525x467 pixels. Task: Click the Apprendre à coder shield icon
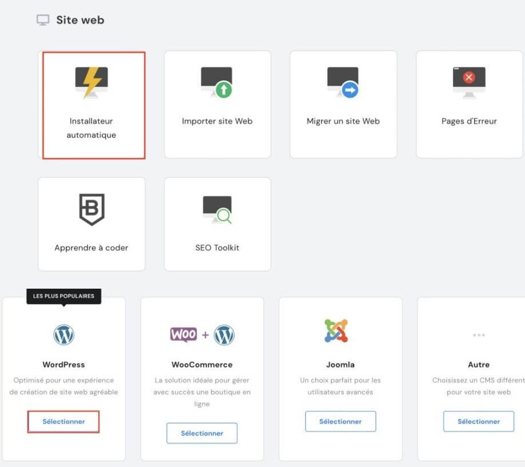click(x=92, y=210)
